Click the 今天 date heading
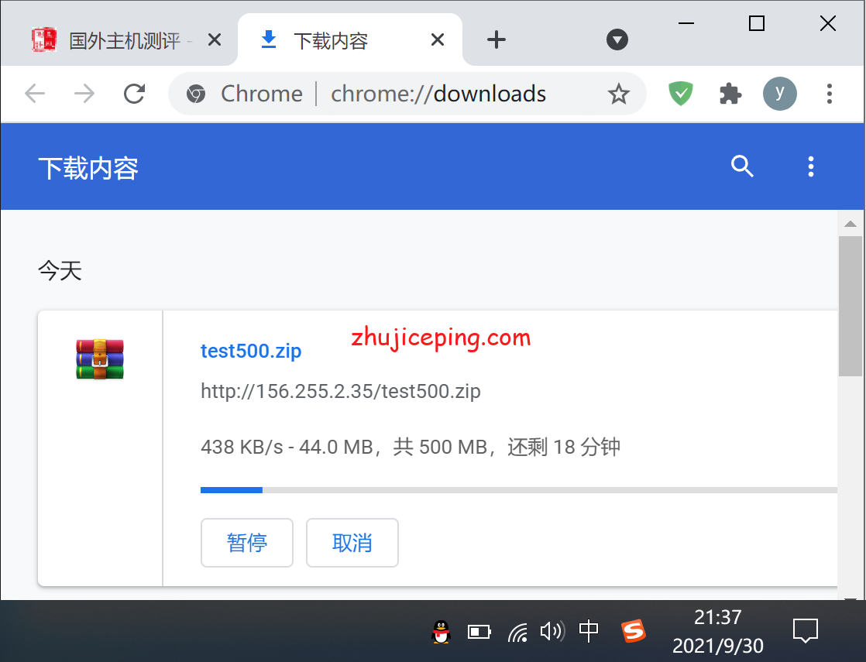Screen dimensions: 866x662 click(x=60, y=270)
